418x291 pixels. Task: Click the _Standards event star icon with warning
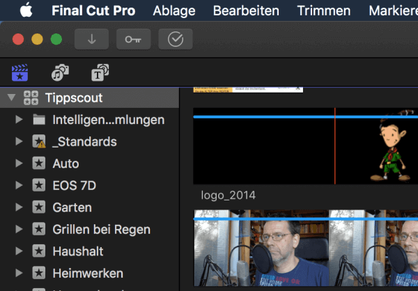click(x=39, y=141)
